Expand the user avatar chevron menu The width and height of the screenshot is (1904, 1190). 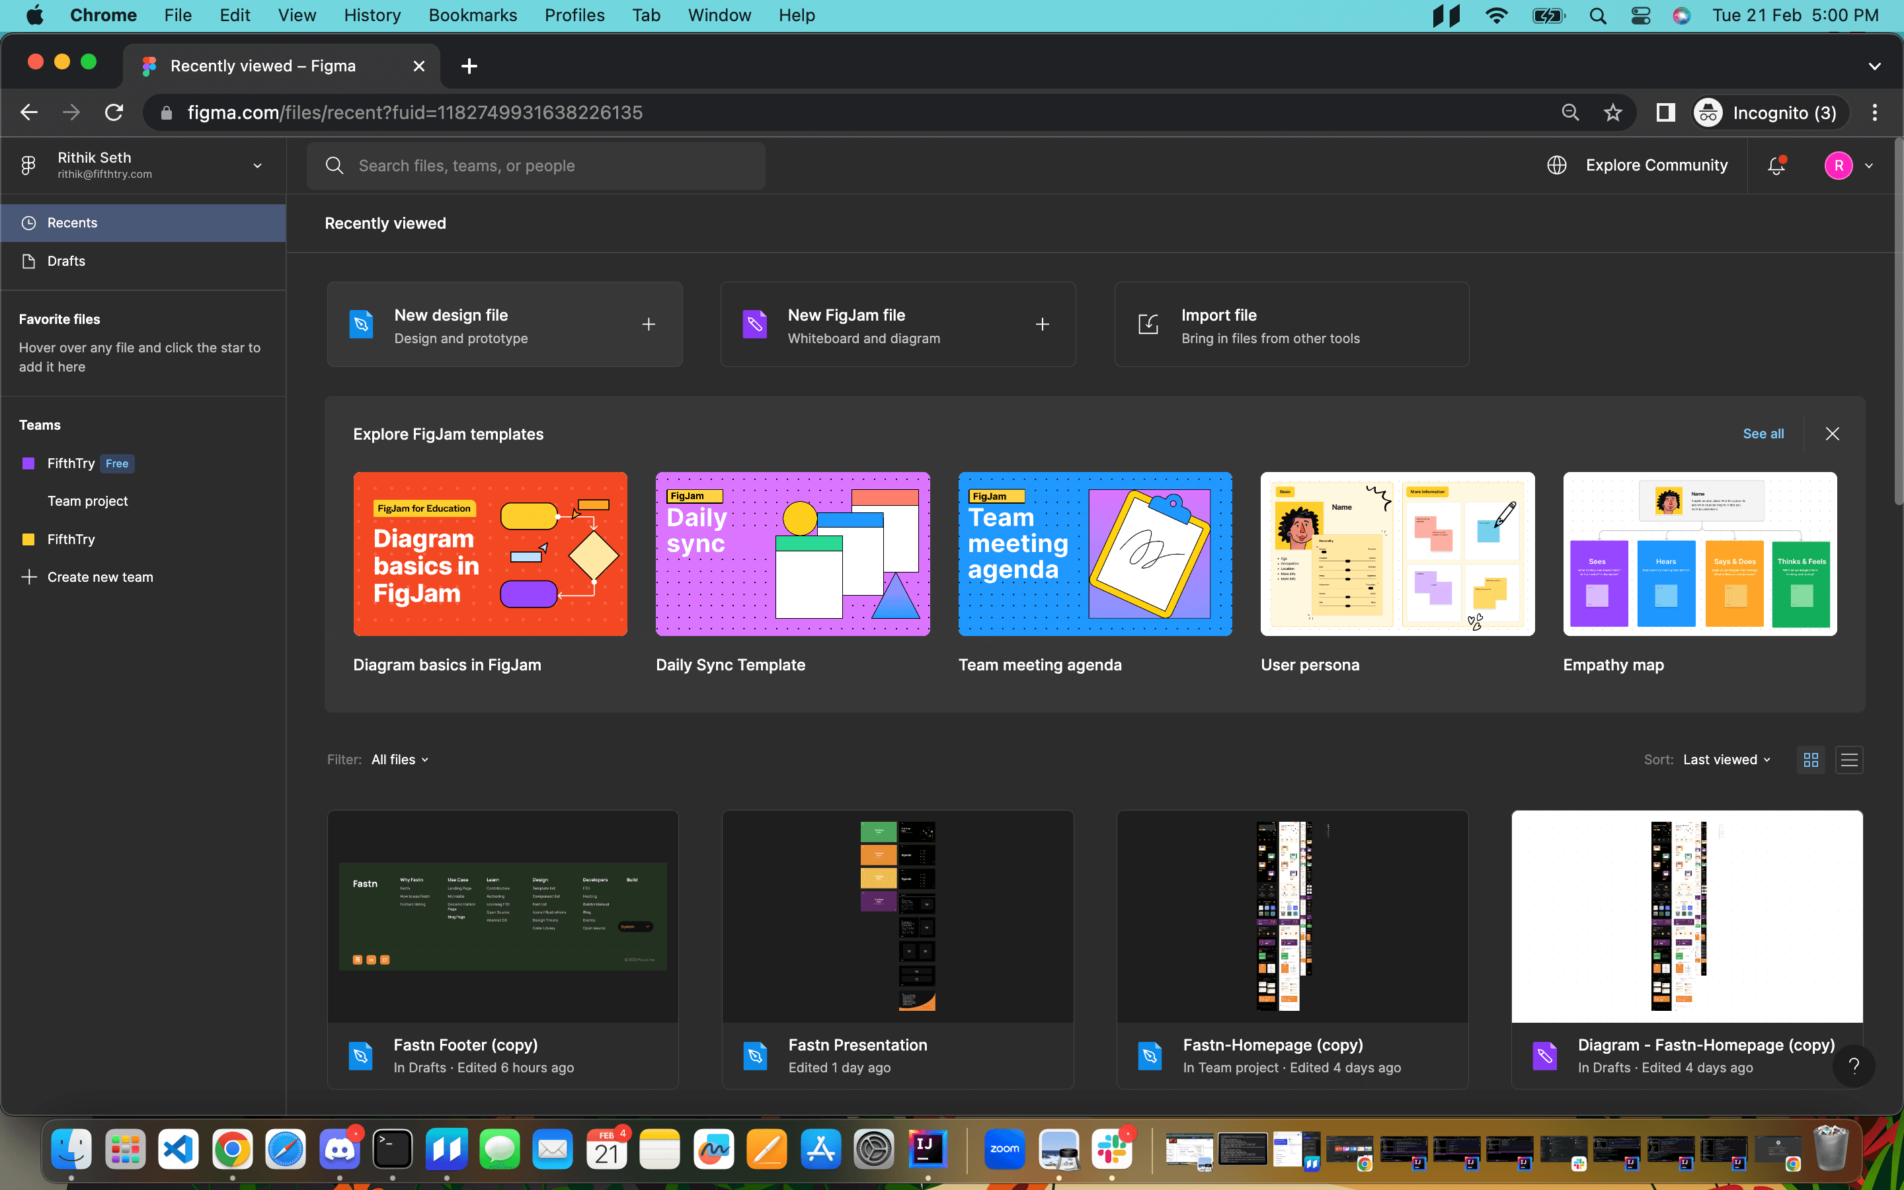(1868, 166)
